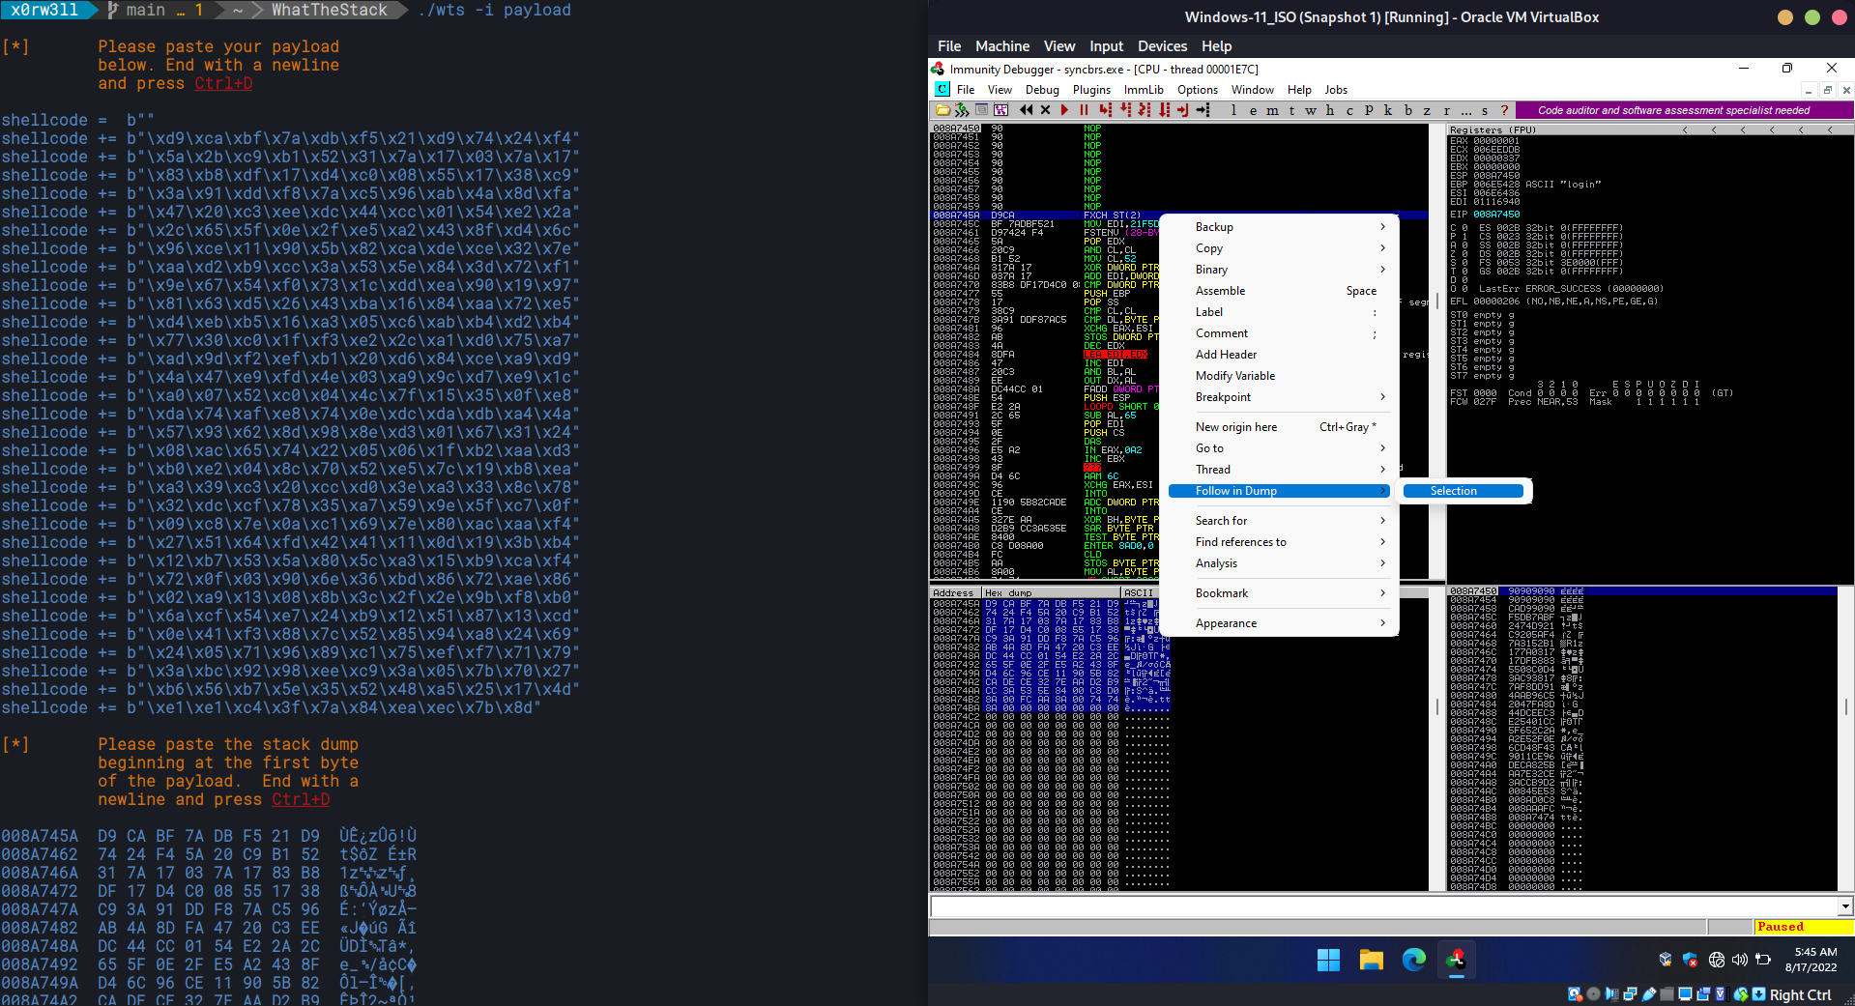Select Assemble in the context menu
Image resolution: width=1855 pixels, height=1006 pixels.
[x=1279, y=291]
